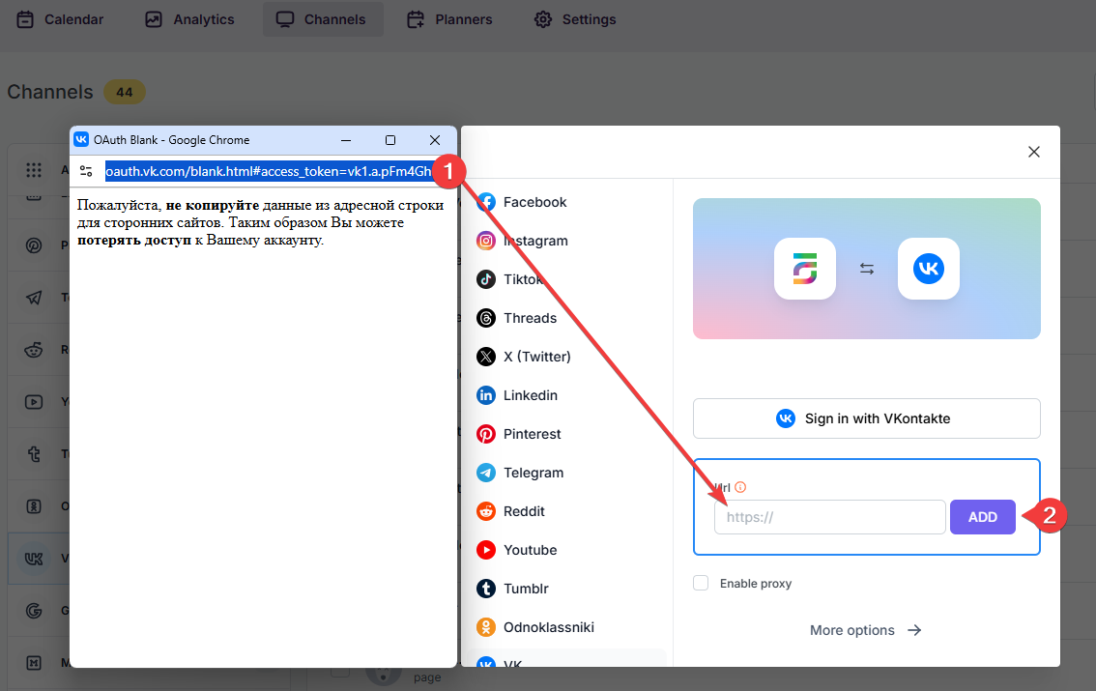
Task: Click the Facebook logo icon
Action: (x=486, y=202)
